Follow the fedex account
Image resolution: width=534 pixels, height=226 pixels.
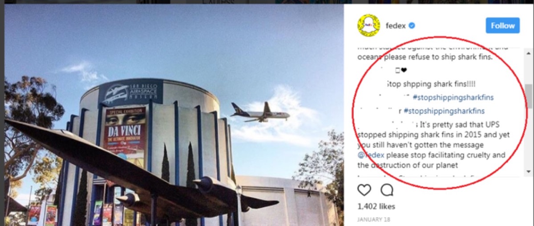coord(503,26)
